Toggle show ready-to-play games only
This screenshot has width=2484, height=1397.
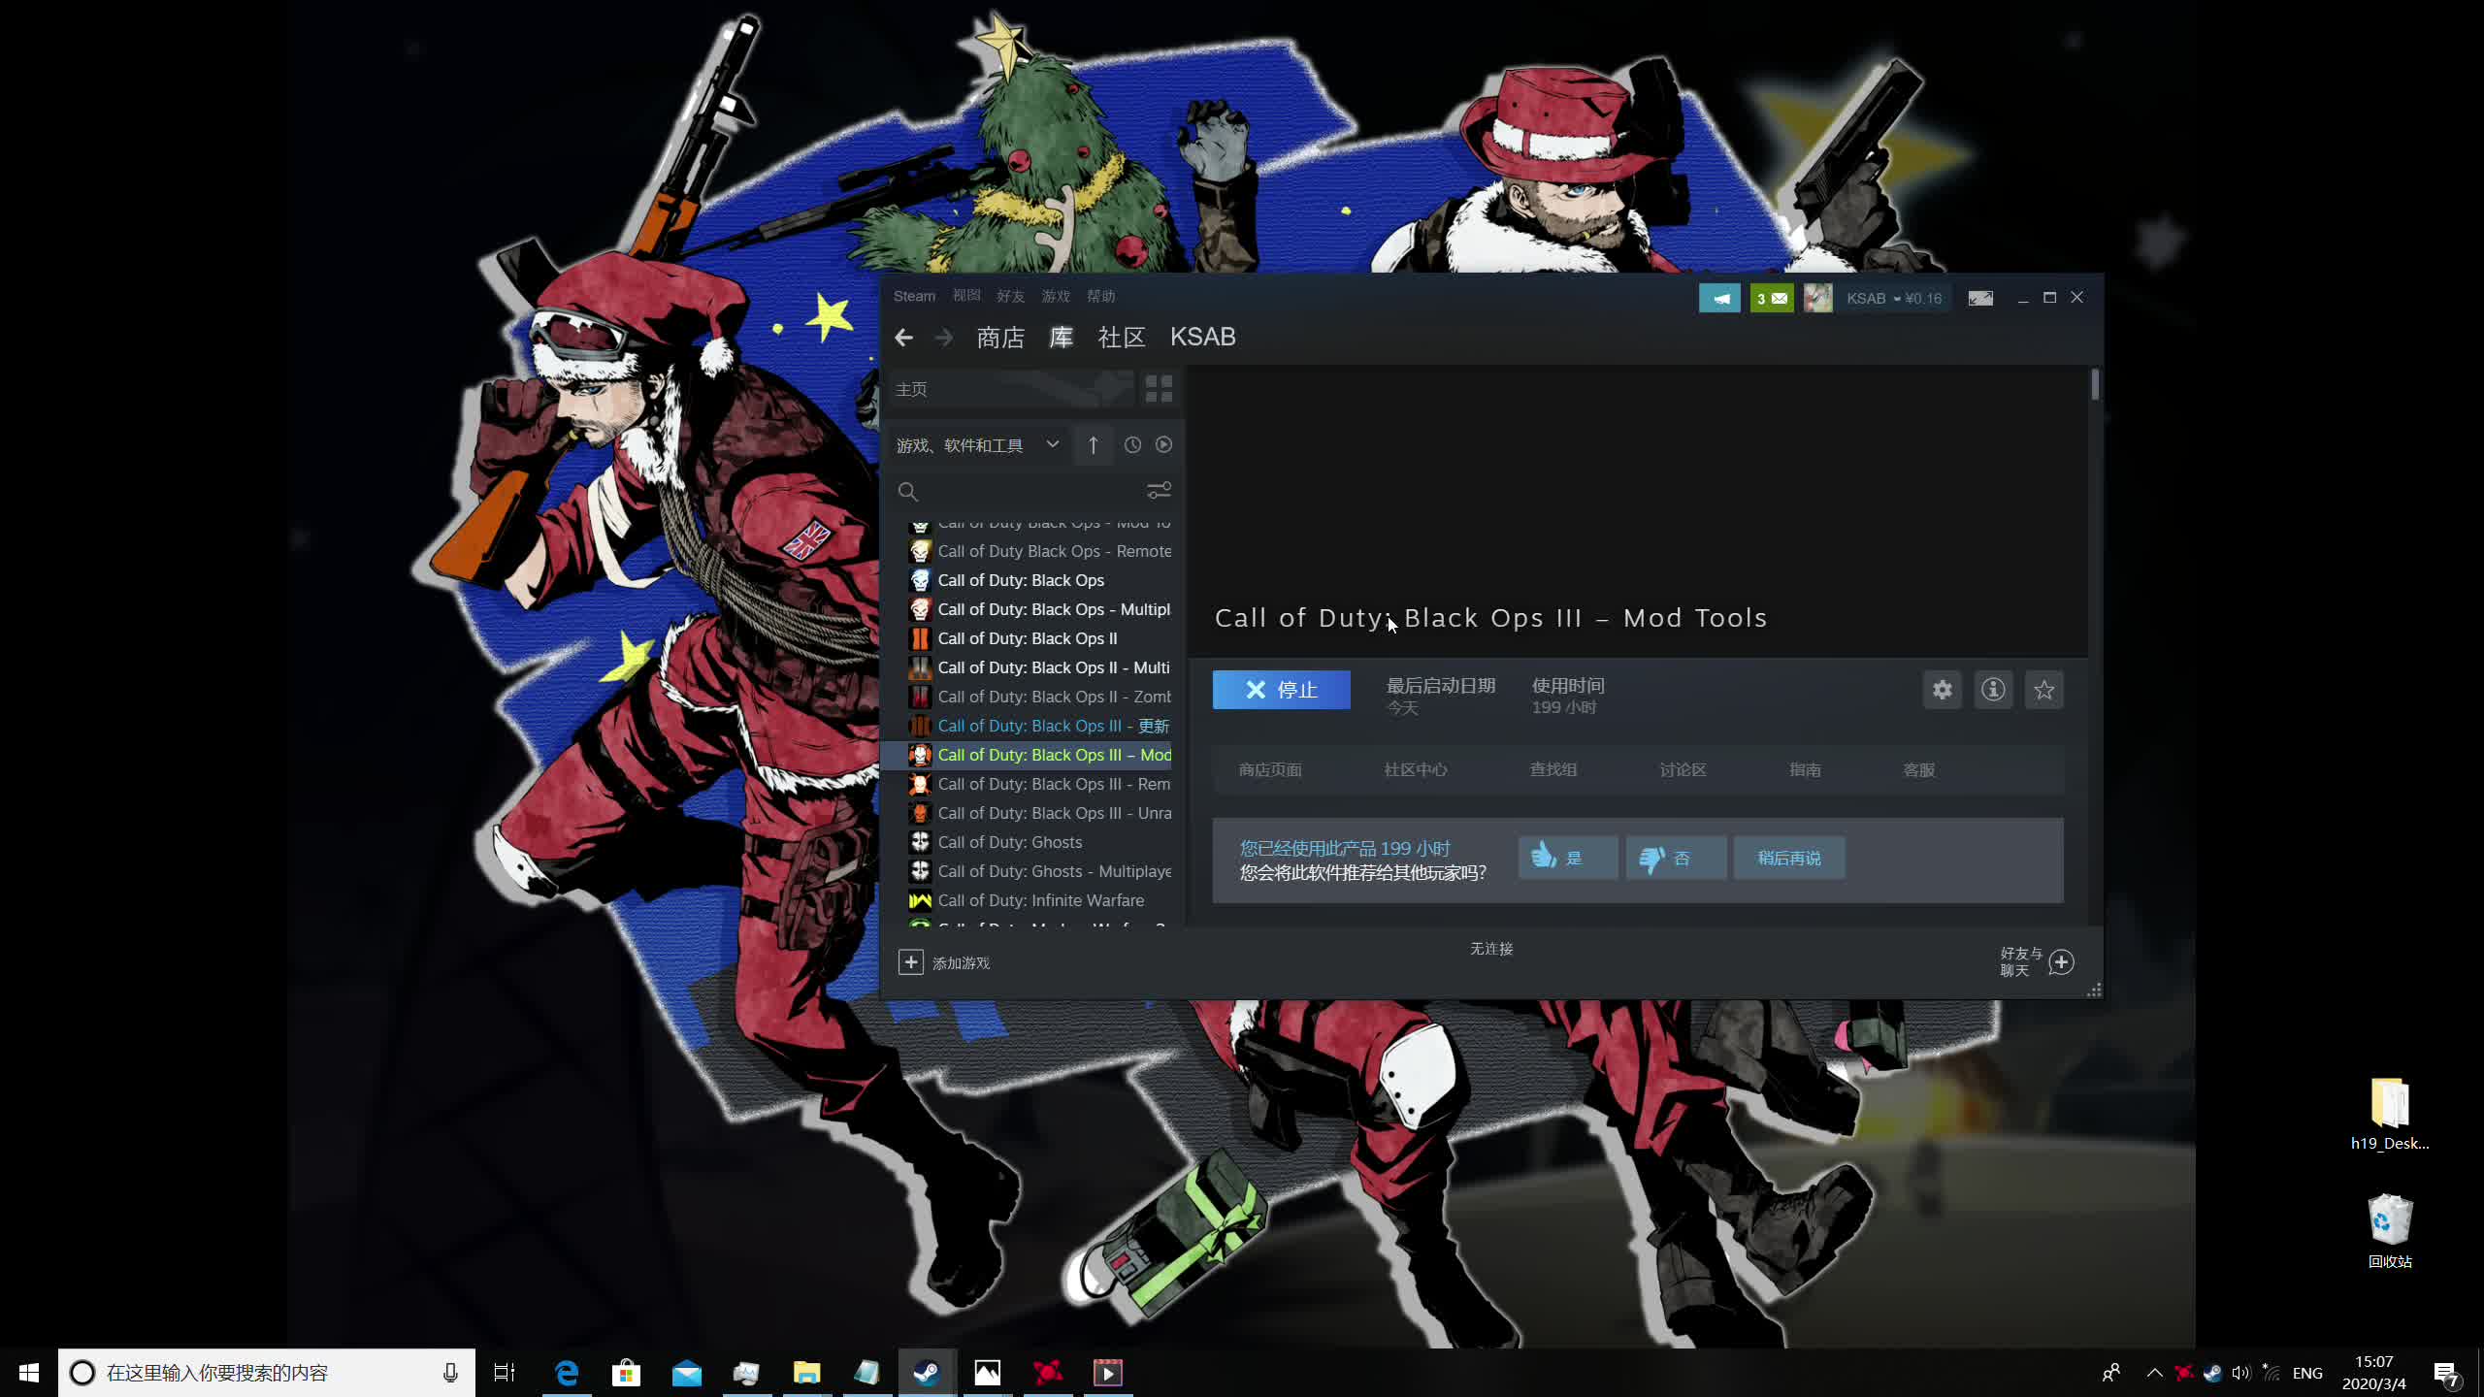(x=1163, y=445)
